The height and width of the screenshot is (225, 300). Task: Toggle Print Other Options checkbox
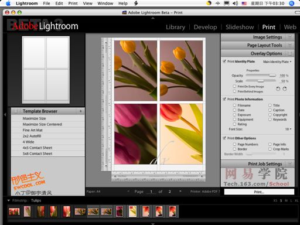point(224,138)
